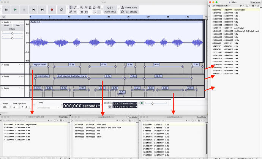Toggle the Loop playback button
Viewport: 262px width, 159px height.
tap(62, 10)
